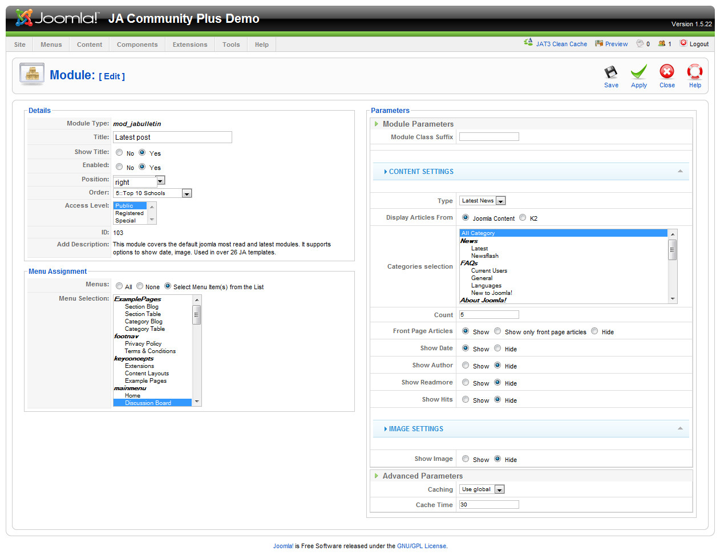This screenshot has height=555, width=720.
Task: Set Show Author to Show
Action: 466,366
